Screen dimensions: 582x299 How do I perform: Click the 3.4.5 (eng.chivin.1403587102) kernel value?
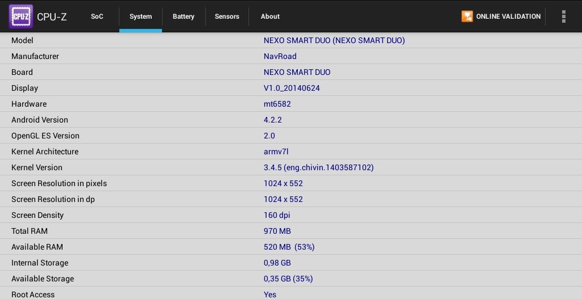(x=318, y=167)
